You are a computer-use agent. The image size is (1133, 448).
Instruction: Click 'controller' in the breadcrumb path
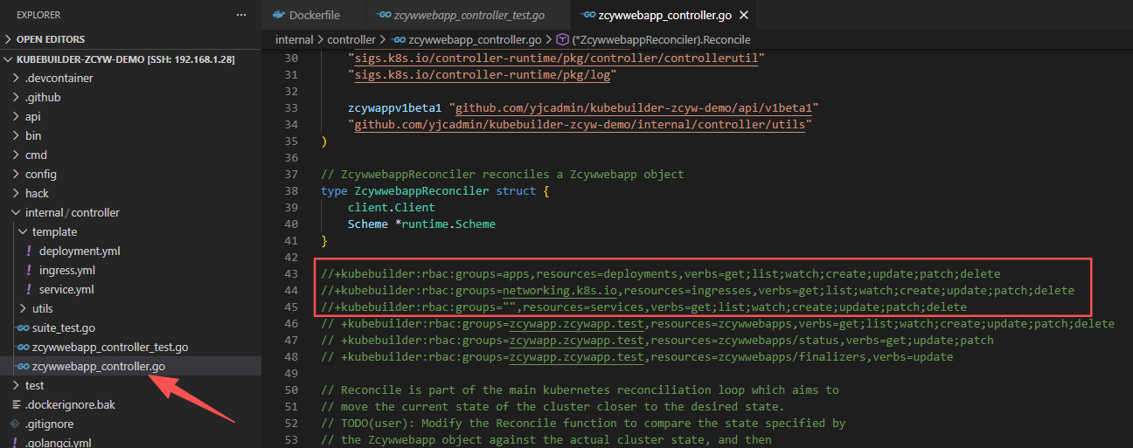coord(352,39)
